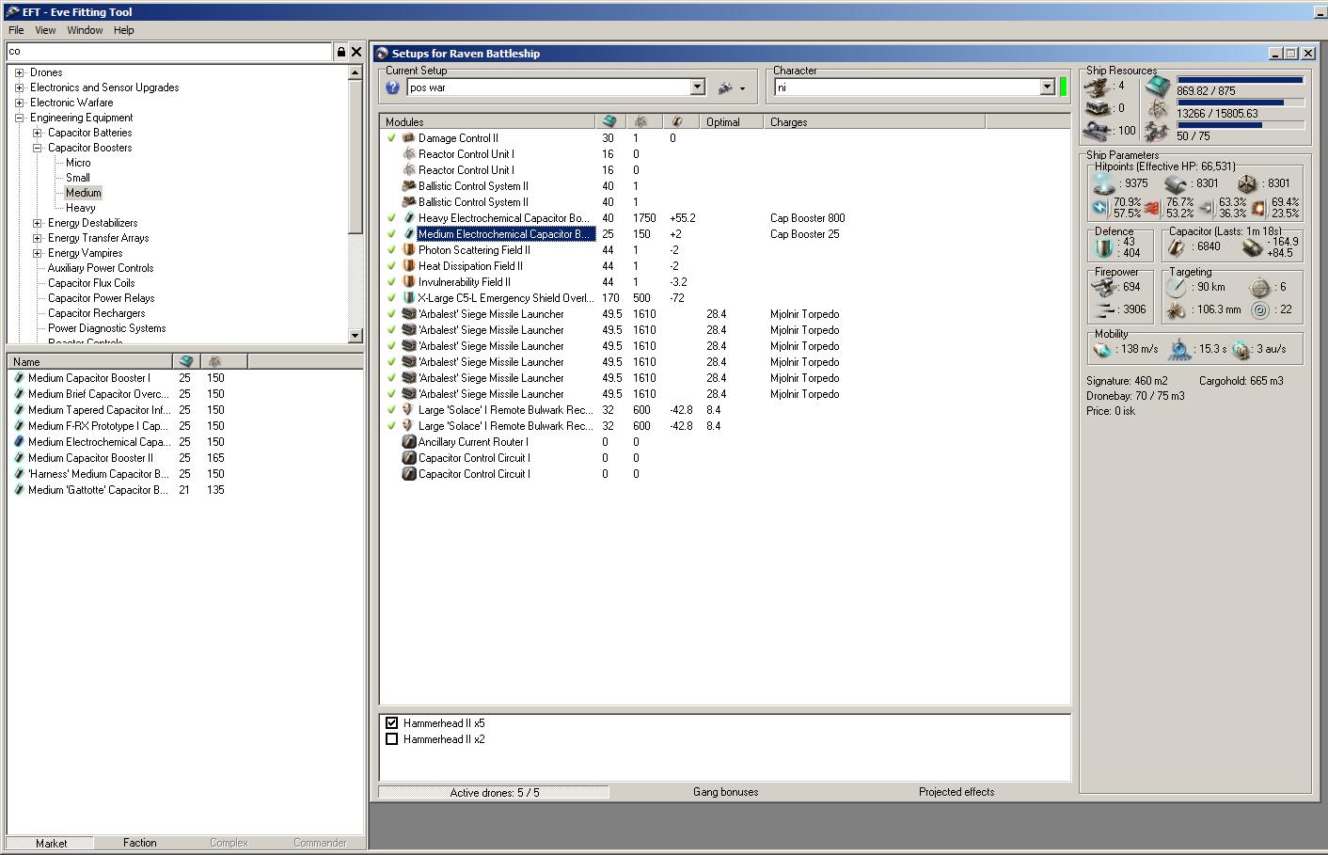This screenshot has height=855, width=1328.
Task: Open the File menu
Action: click(x=16, y=30)
